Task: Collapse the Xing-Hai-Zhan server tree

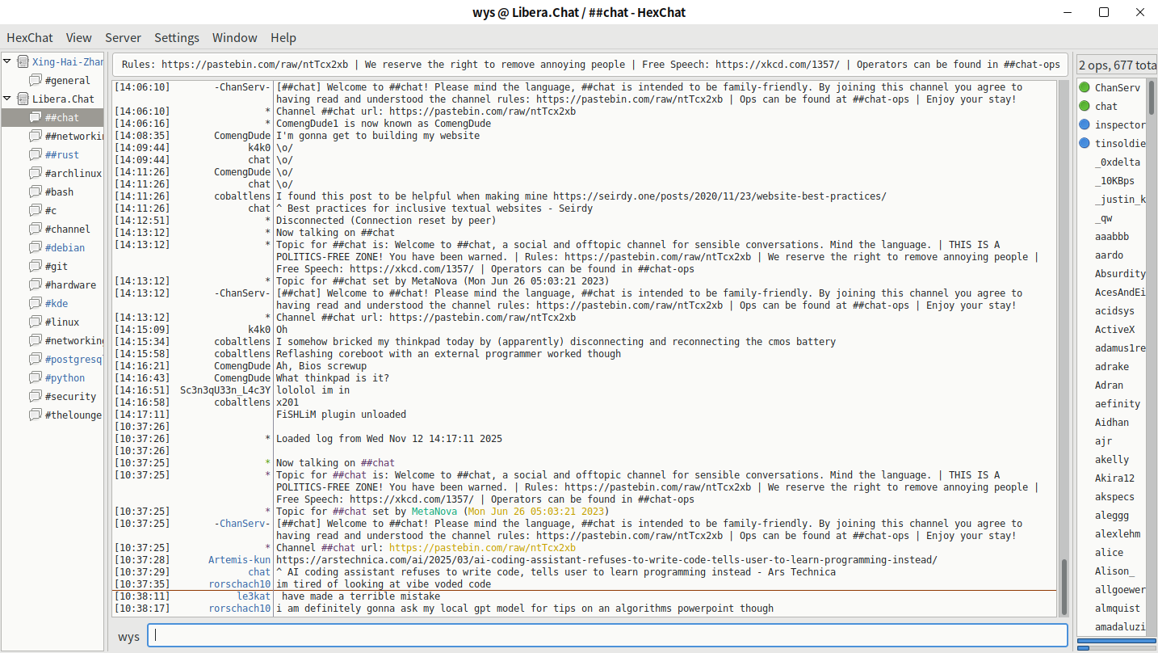Action: point(7,61)
